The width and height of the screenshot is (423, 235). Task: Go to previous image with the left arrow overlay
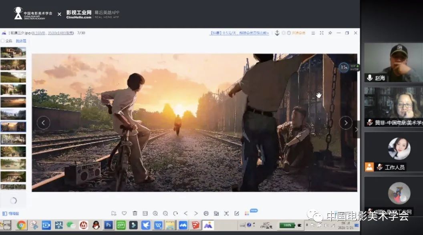[x=43, y=123]
